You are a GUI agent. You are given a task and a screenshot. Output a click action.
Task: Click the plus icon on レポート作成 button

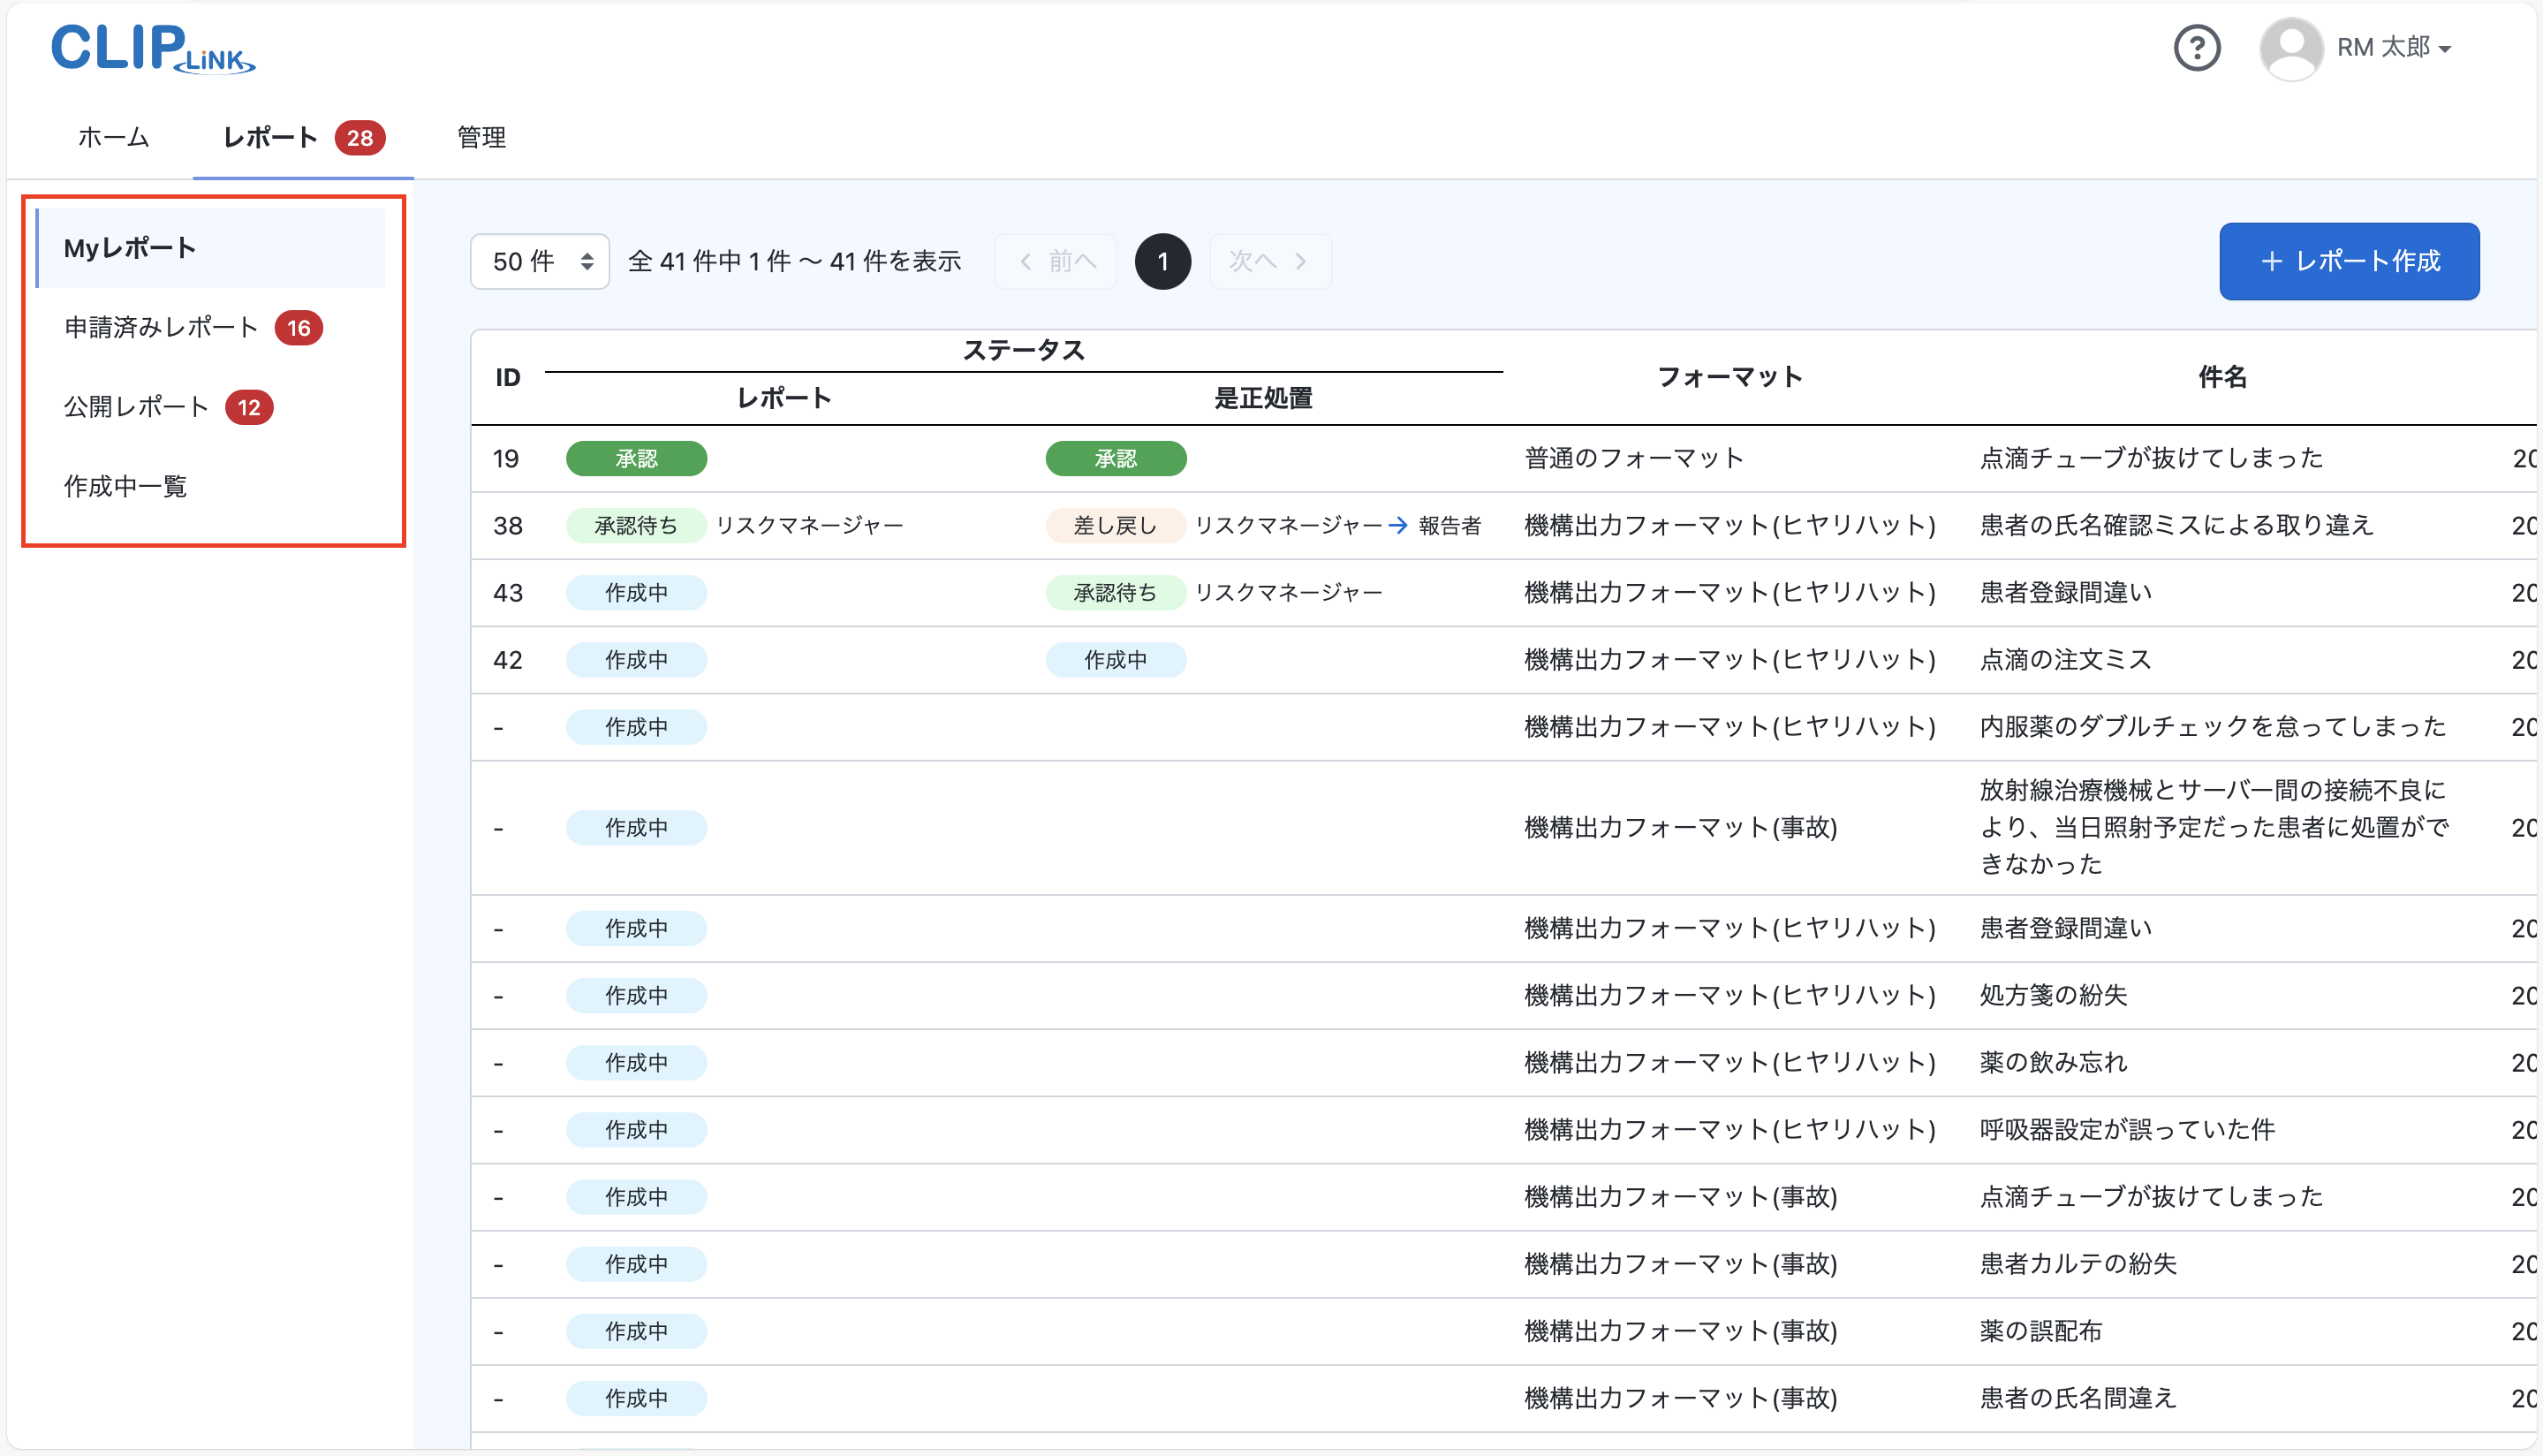(2271, 261)
